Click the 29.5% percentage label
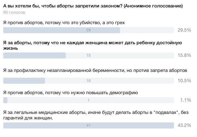197x137 pixels. (x=184, y=30)
